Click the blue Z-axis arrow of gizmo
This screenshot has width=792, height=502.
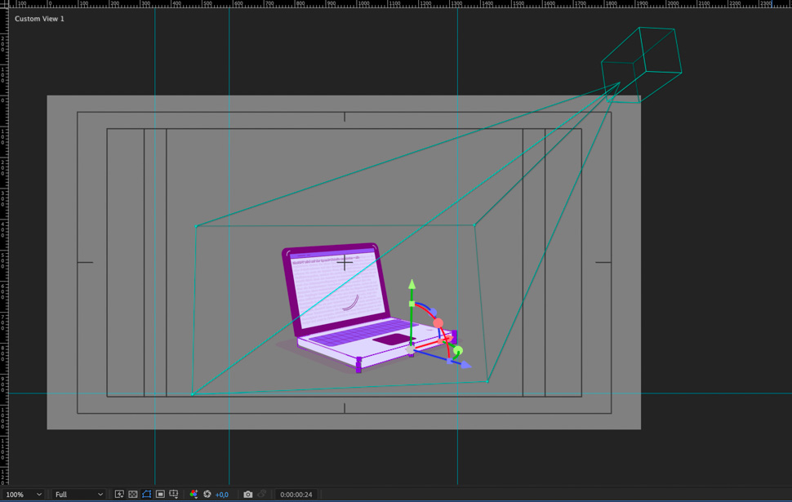coord(465,366)
